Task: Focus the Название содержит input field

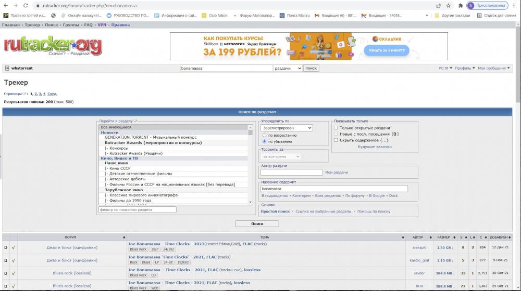Action: pos(334,189)
